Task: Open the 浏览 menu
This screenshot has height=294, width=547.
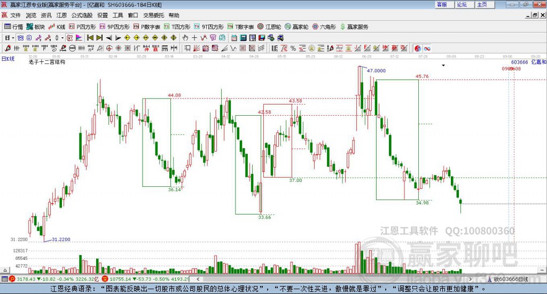Action: 30,15
